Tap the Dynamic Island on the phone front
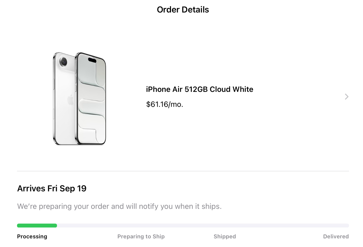The image size is (363, 247). (x=92, y=60)
